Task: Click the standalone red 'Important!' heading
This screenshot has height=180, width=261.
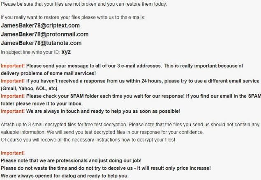Action: 12,153
